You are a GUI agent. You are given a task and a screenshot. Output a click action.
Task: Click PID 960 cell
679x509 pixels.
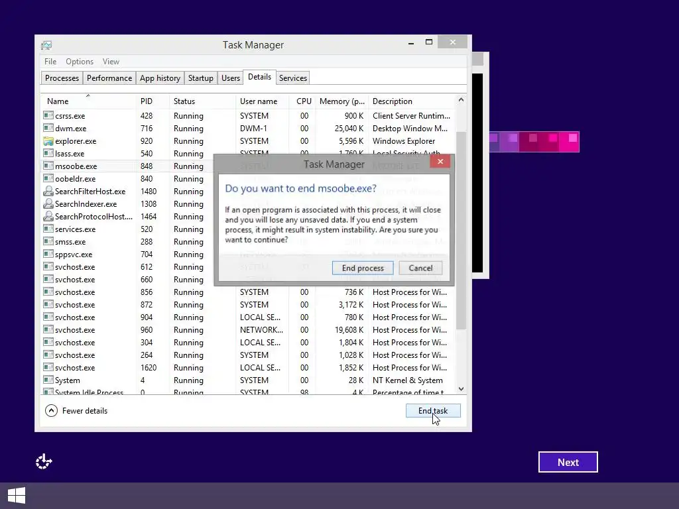(147, 330)
